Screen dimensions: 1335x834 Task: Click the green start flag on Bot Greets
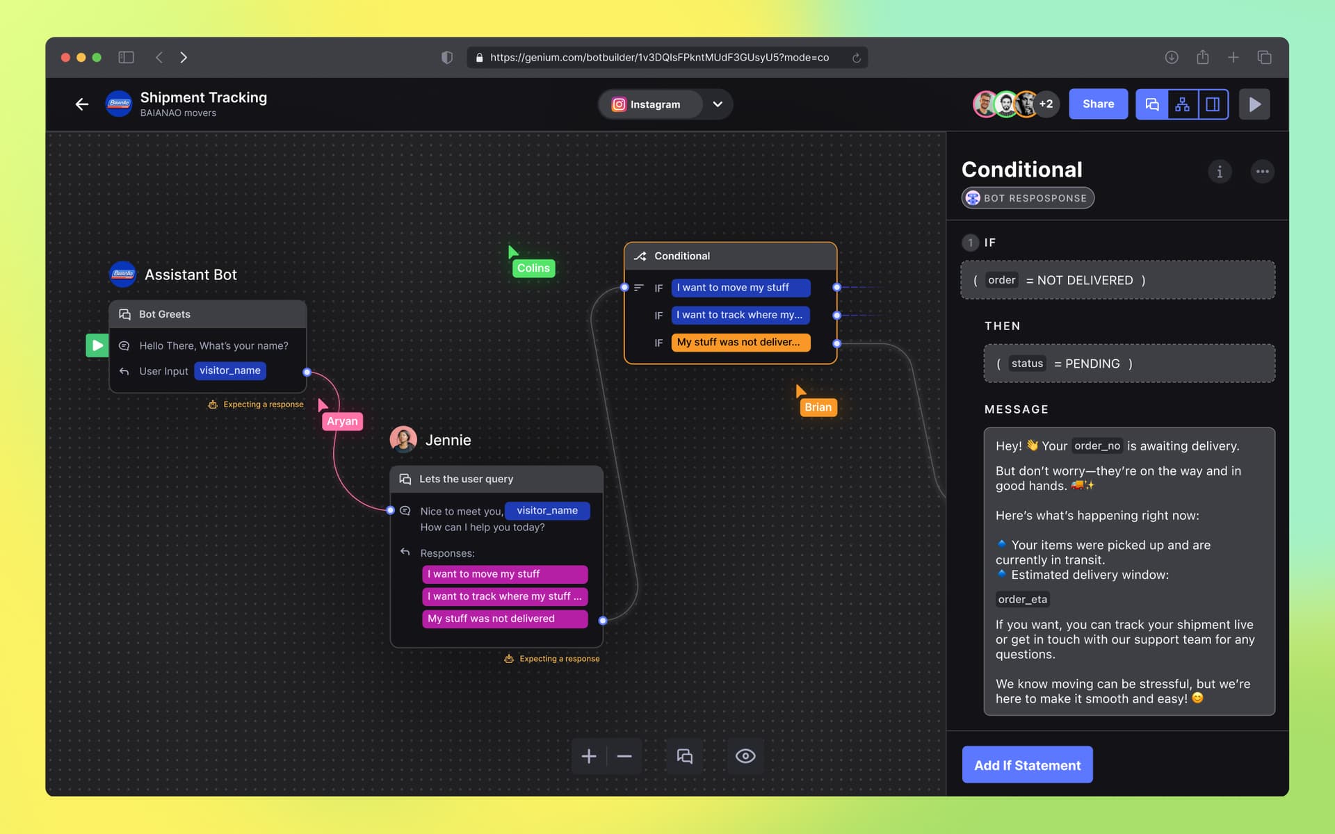tap(97, 345)
